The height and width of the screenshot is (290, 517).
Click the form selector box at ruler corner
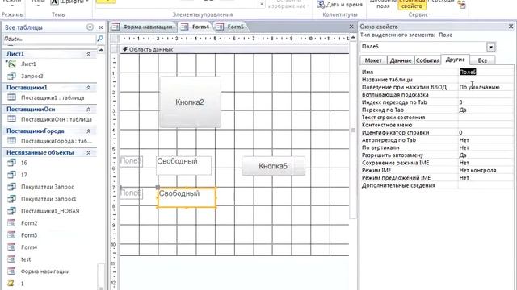coord(115,39)
